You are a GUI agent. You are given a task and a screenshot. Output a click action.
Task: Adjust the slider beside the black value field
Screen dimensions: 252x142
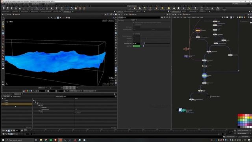coord(157,43)
